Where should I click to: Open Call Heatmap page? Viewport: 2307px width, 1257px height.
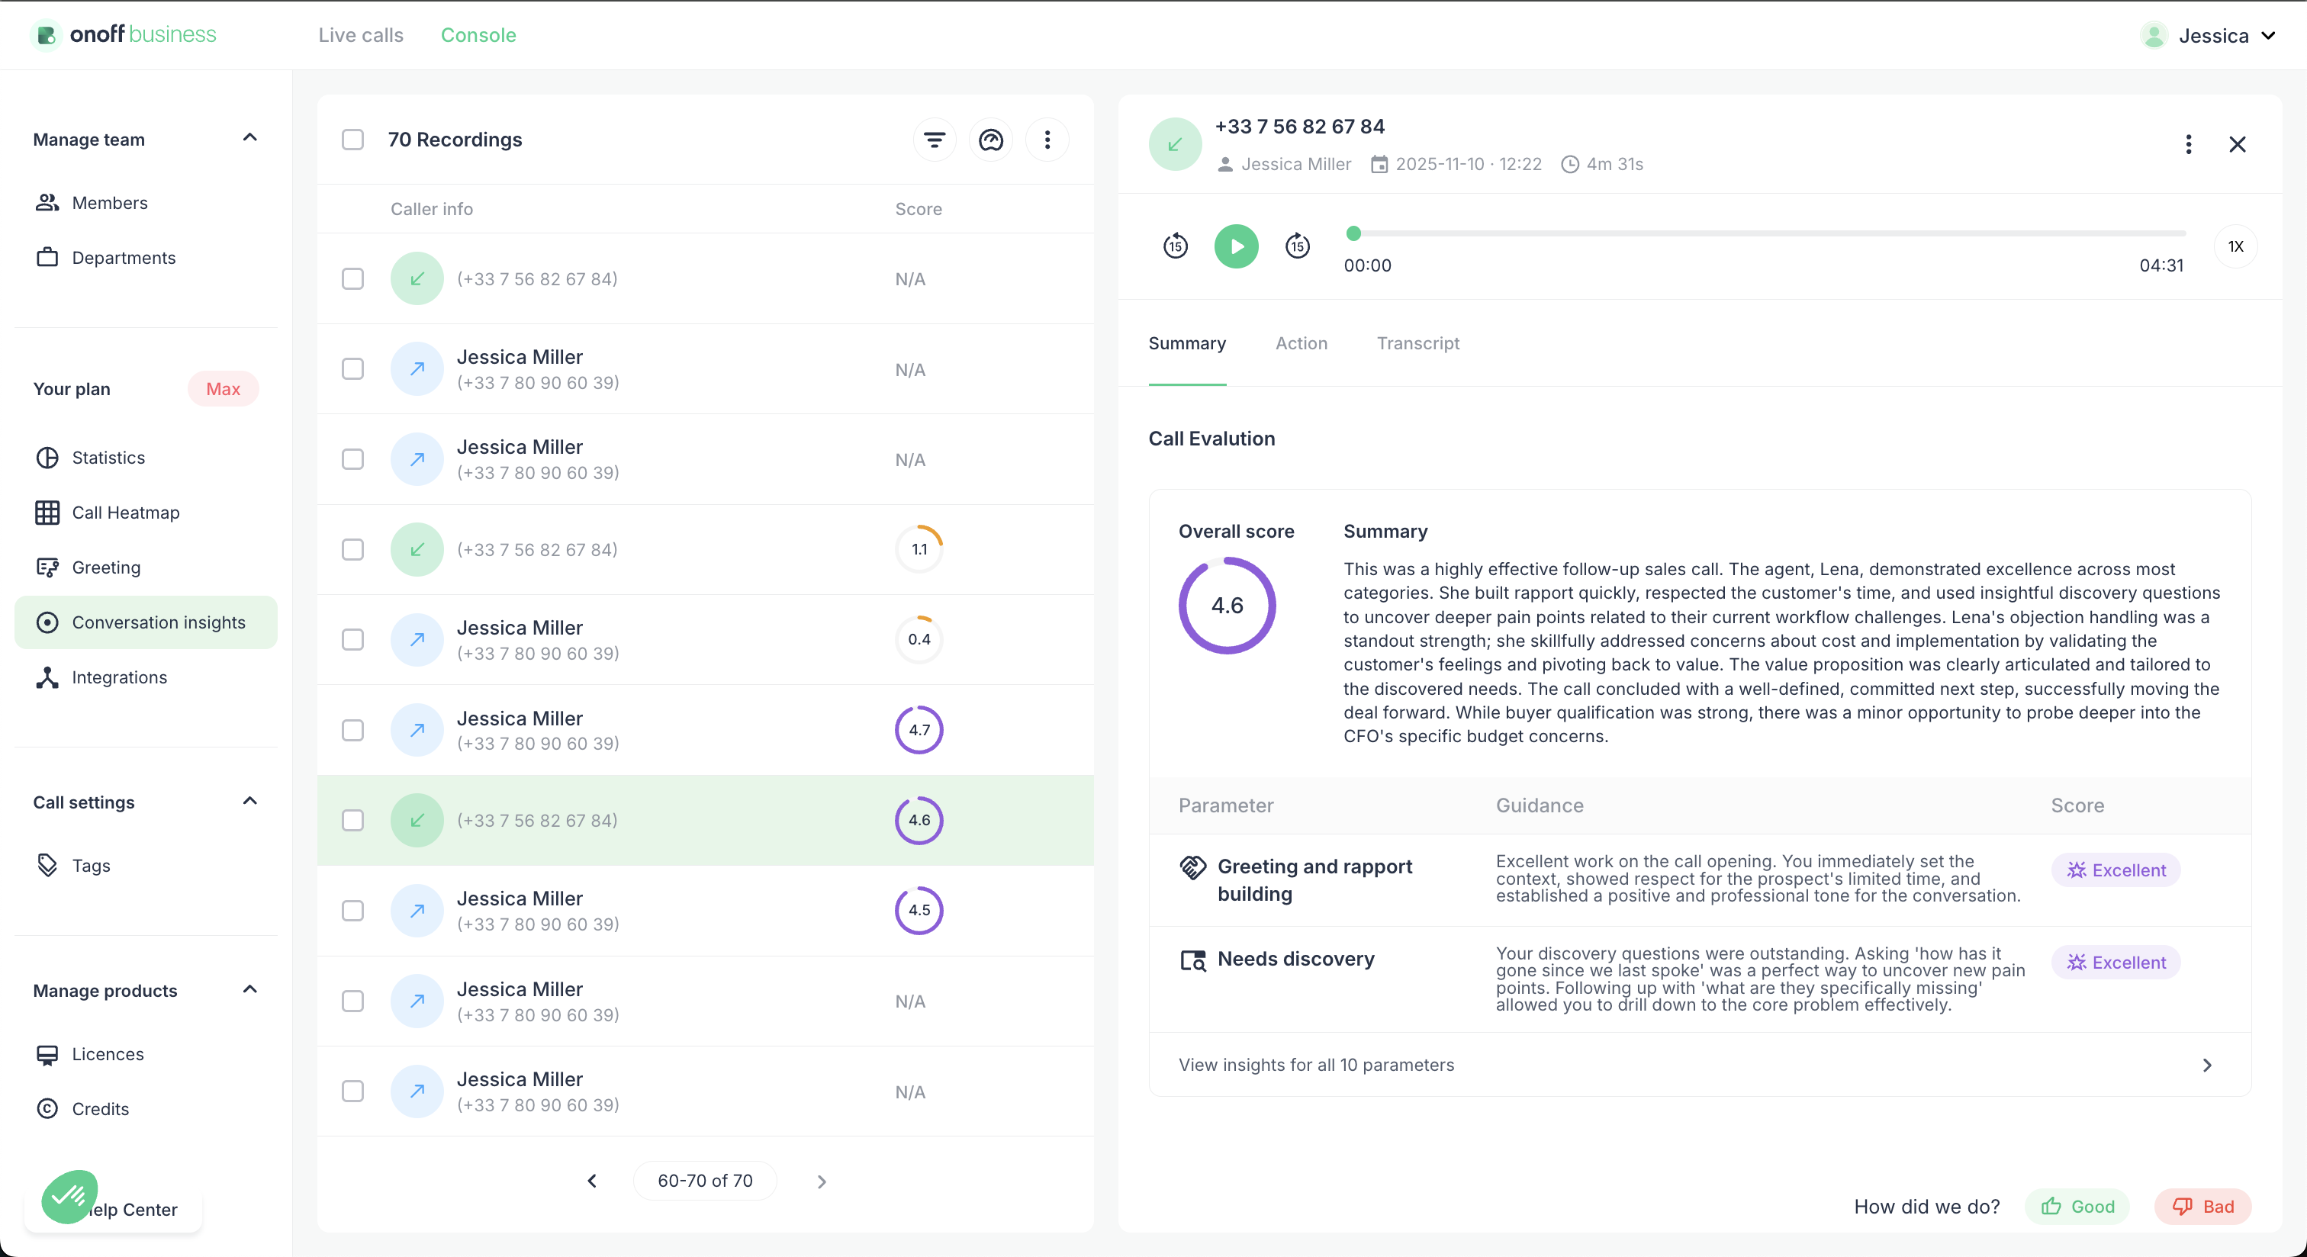coord(145,512)
